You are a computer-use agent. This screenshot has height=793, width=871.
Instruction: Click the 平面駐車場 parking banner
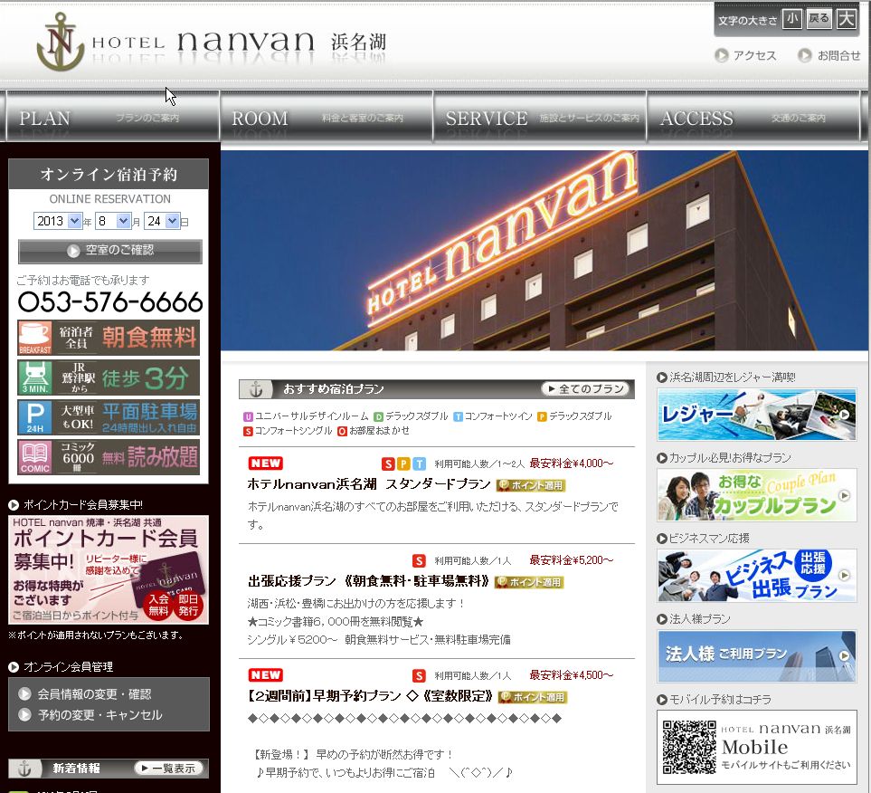click(109, 417)
